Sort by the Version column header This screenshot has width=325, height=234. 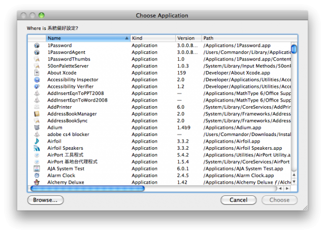tap(188, 38)
